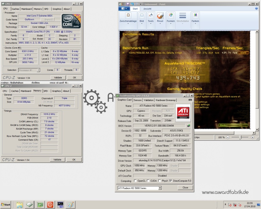Click the white diamond chip icon on the taskbar
Viewport: 261px width, 209px height.
[x=30, y=205]
